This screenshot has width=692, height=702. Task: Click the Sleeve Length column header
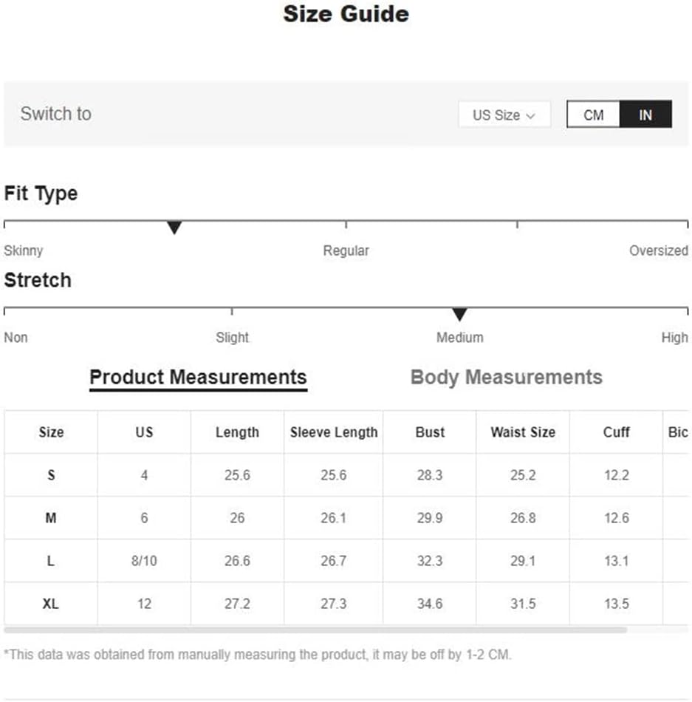(334, 432)
